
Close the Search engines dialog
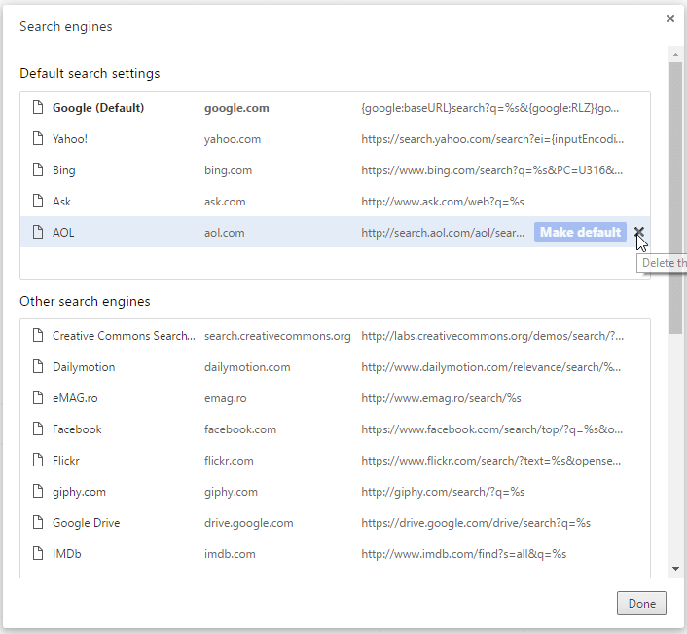tap(669, 19)
